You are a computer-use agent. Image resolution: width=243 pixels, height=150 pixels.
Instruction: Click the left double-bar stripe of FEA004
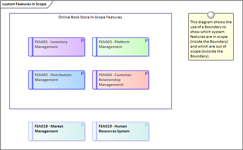pos(95,80)
